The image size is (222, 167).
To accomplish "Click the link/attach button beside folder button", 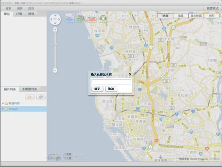I will point(41,97).
